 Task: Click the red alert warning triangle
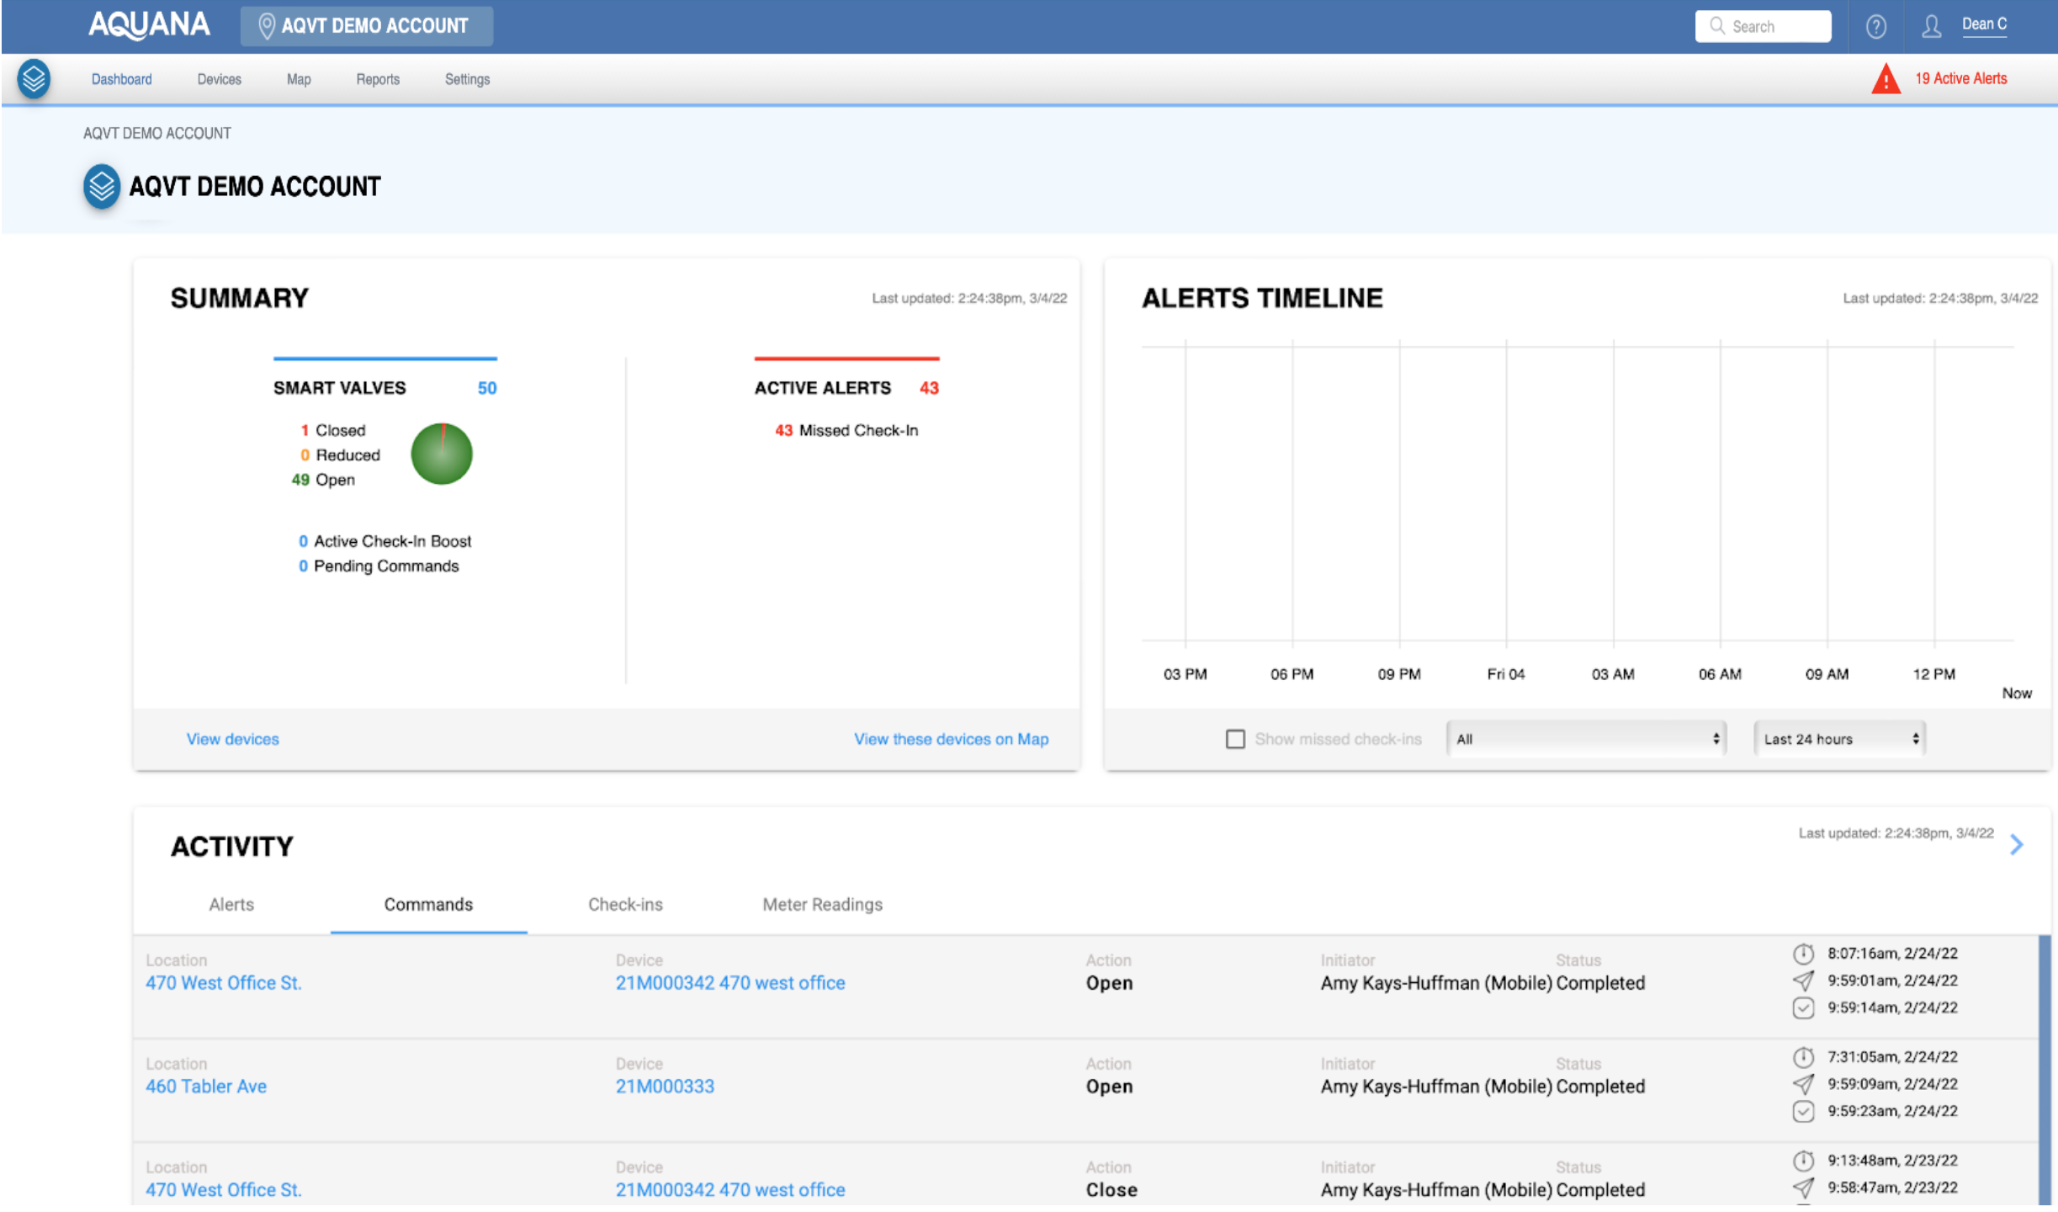[x=1886, y=79]
